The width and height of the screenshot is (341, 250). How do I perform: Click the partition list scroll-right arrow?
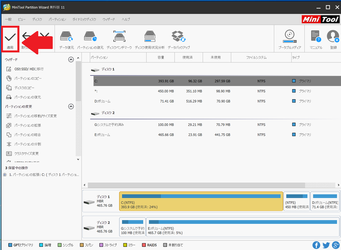pyautogui.click(x=339, y=185)
